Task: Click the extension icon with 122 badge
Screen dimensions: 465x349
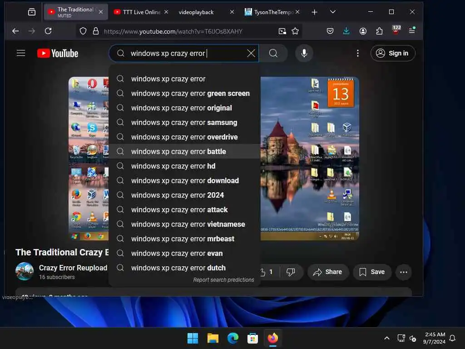Action: tap(396, 30)
